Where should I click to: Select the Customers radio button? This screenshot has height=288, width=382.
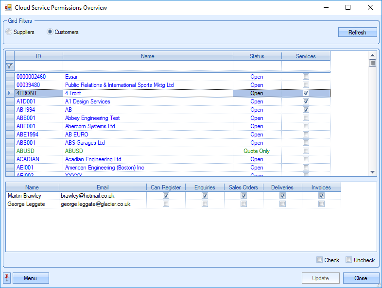pos(50,32)
